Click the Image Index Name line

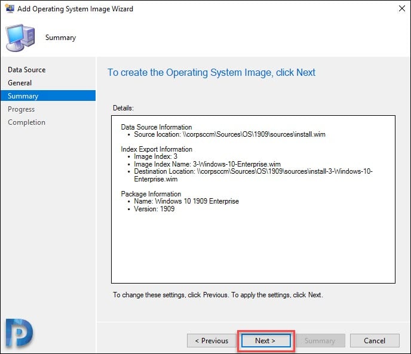207,164
